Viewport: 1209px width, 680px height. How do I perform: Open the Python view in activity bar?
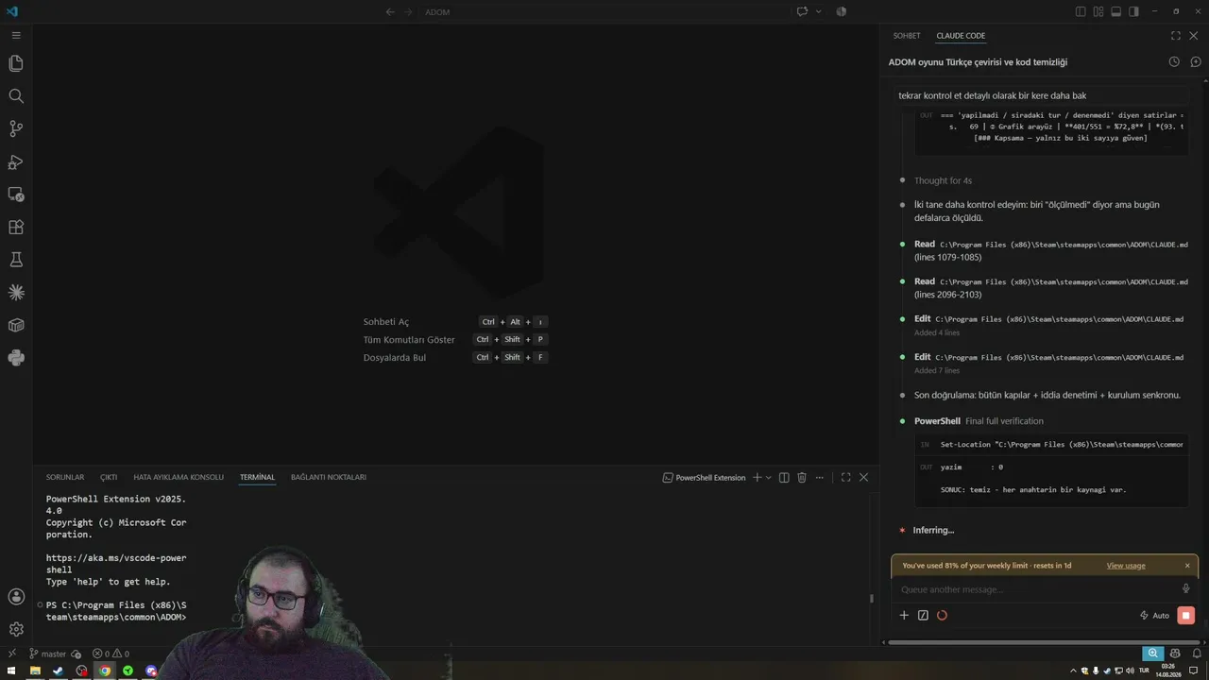[x=16, y=358]
